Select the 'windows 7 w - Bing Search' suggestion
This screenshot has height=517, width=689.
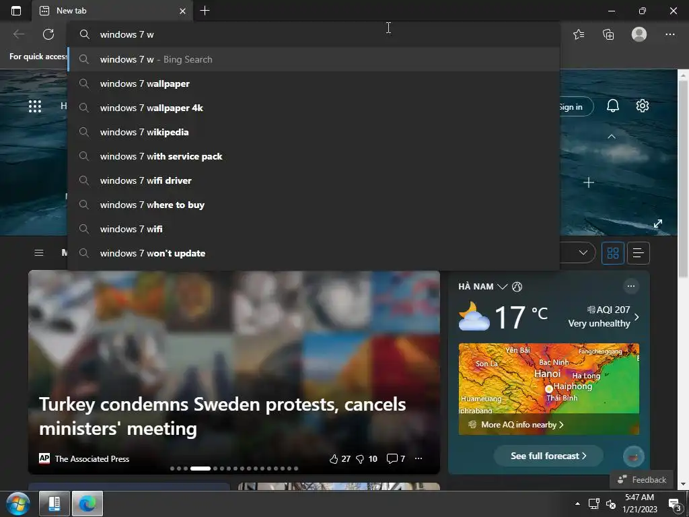coord(314,59)
